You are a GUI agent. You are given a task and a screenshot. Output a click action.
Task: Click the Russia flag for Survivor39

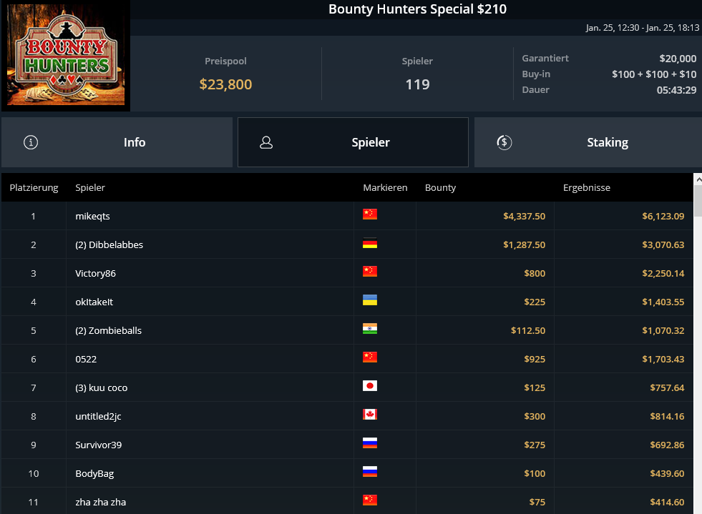pos(370,444)
